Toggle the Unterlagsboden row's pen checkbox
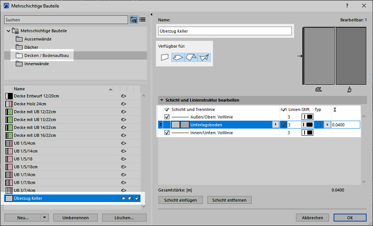Image resolution: width=373 pixels, height=226 pixels. coord(284,125)
